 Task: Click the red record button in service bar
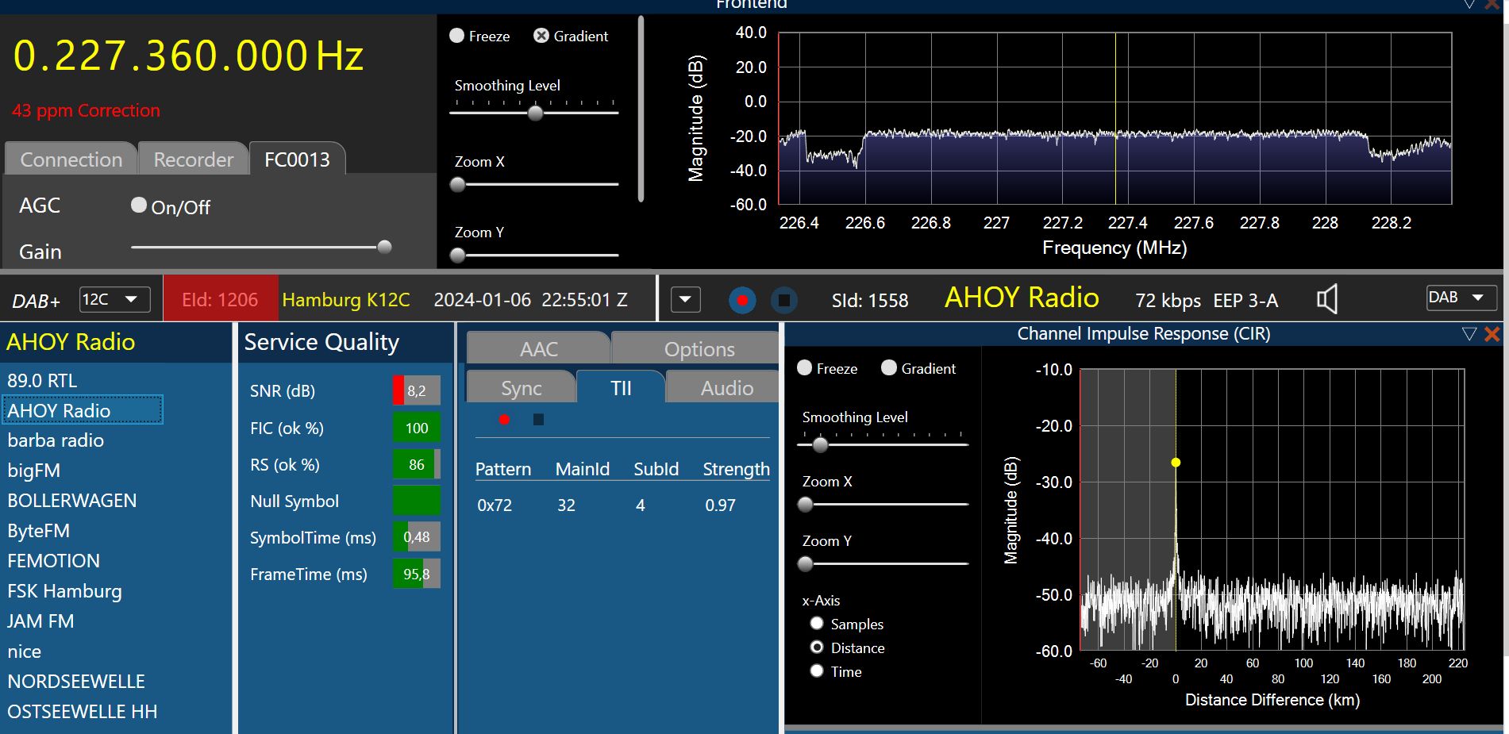click(x=742, y=301)
